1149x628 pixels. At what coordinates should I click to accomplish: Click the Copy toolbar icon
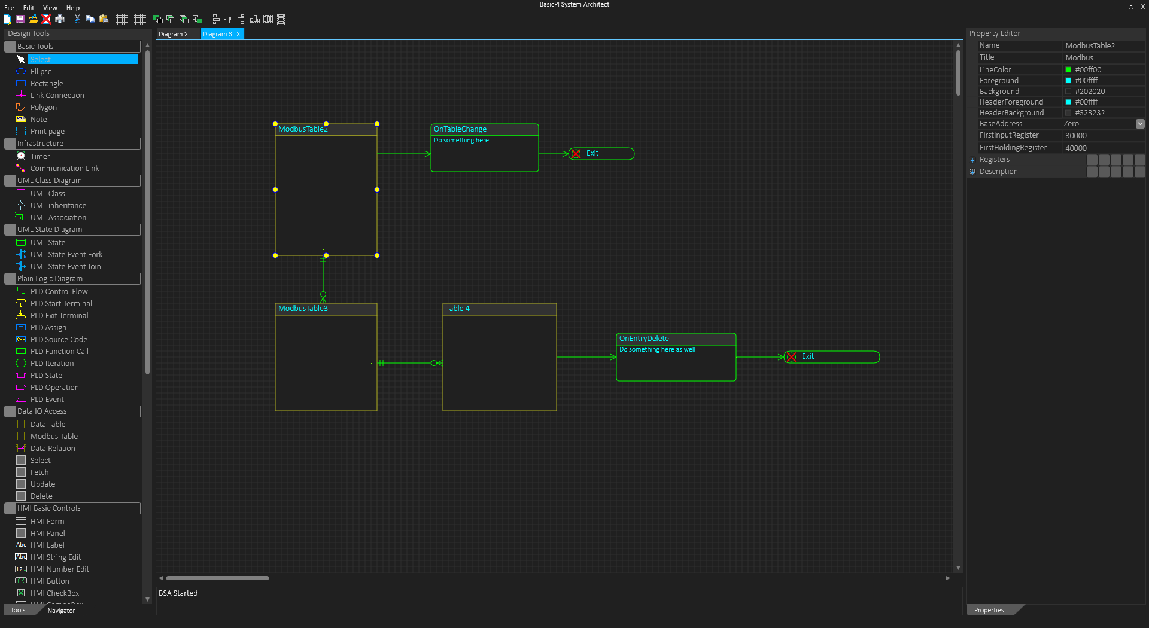click(90, 19)
